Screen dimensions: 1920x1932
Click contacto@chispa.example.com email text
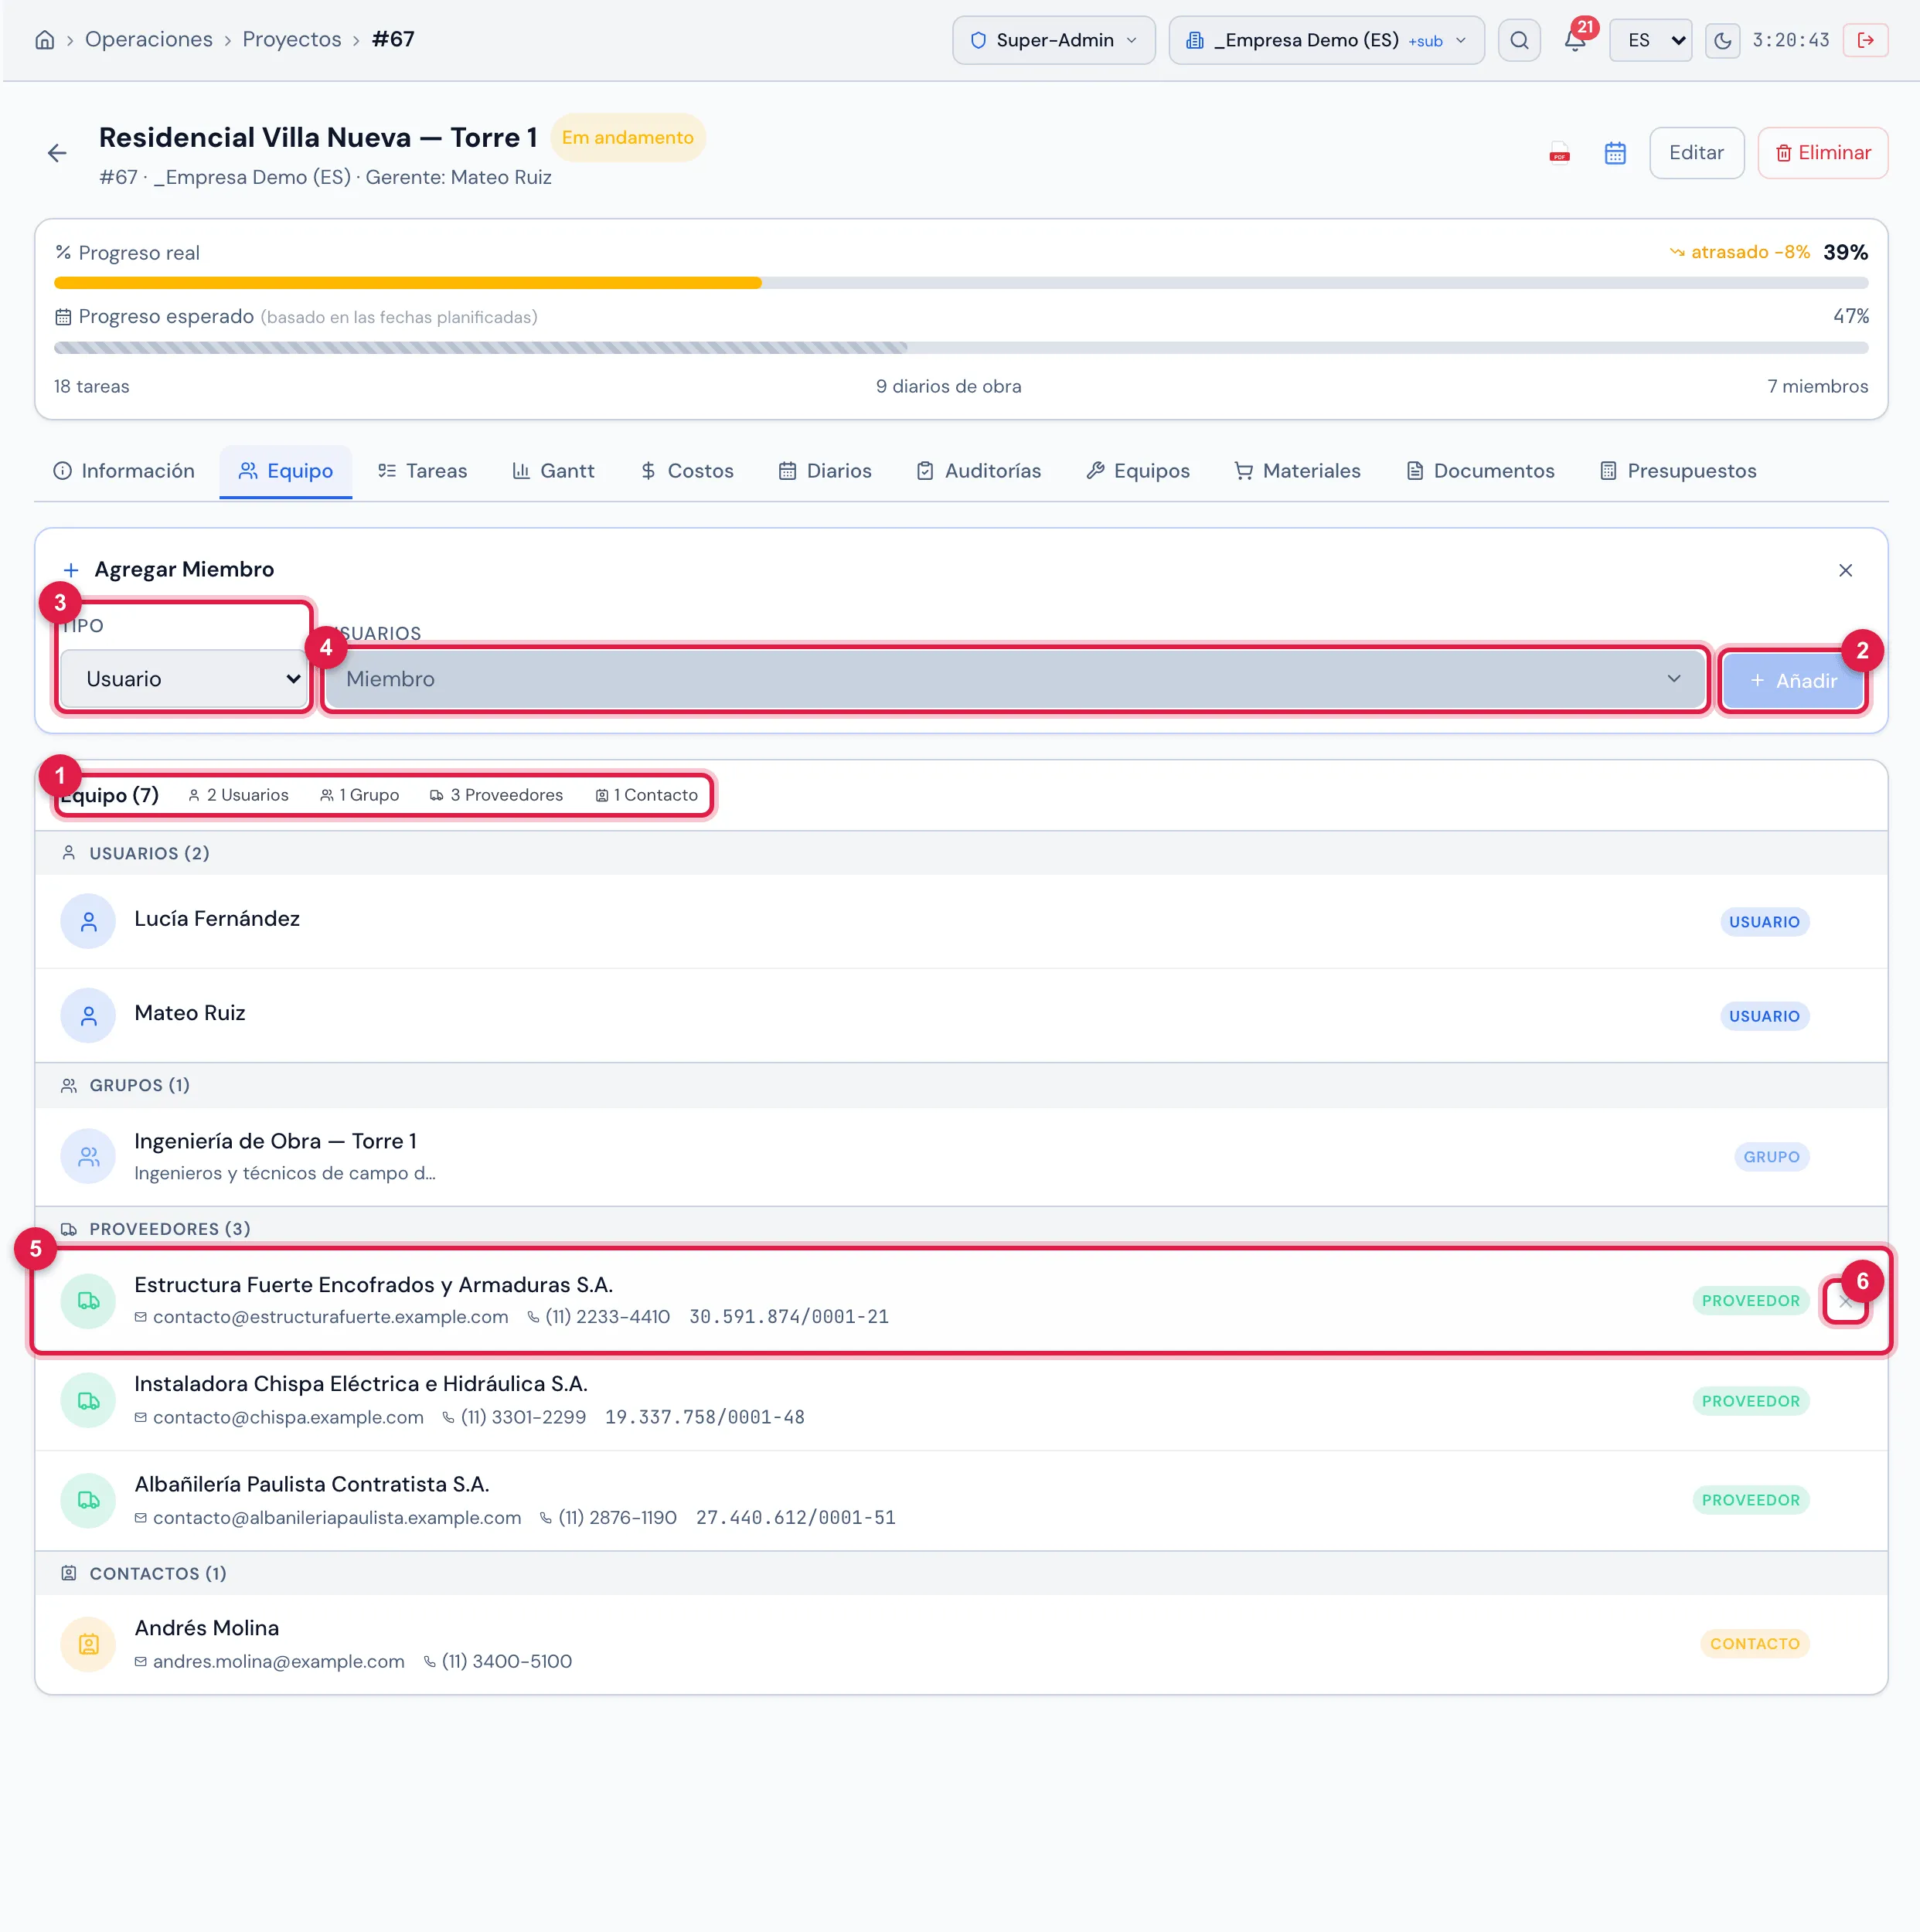point(288,1417)
